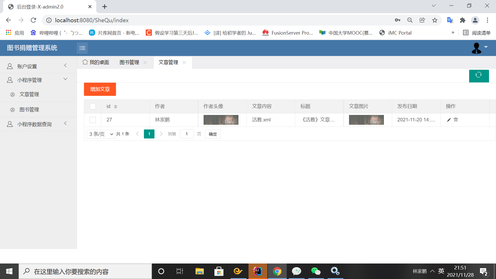496x279 pixels.
Task: Open iMC Portal bookmark
Action: pyautogui.click(x=396, y=33)
